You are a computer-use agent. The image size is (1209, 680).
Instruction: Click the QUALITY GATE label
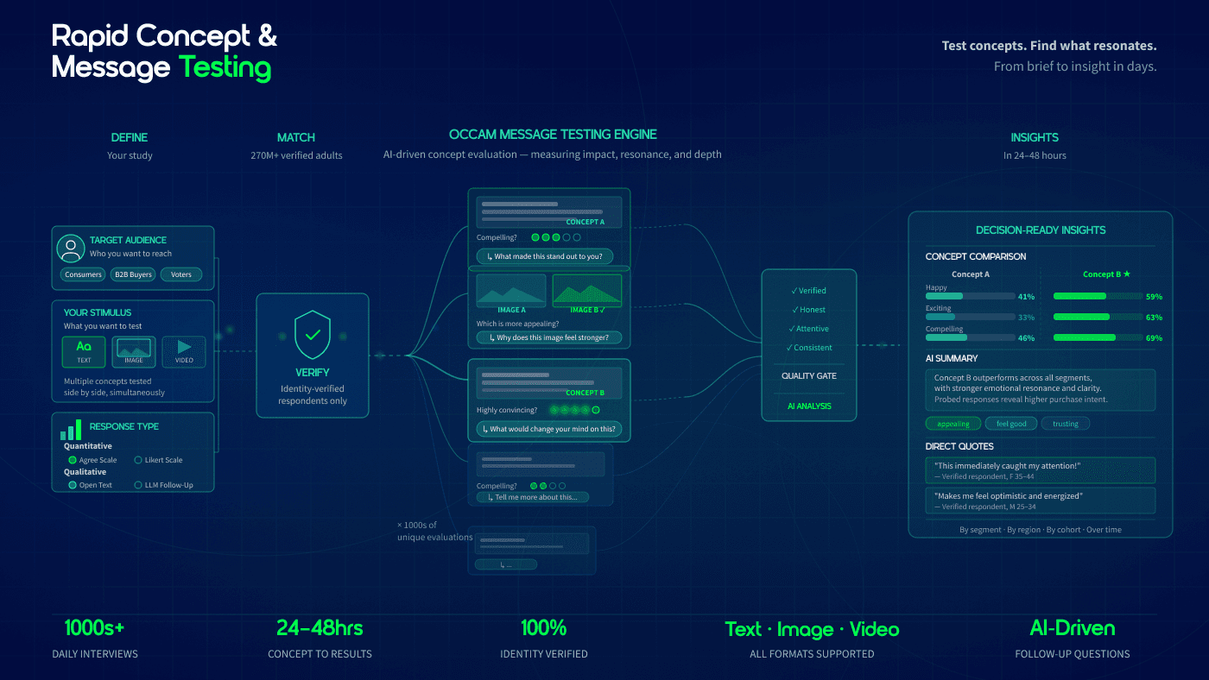[809, 375]
